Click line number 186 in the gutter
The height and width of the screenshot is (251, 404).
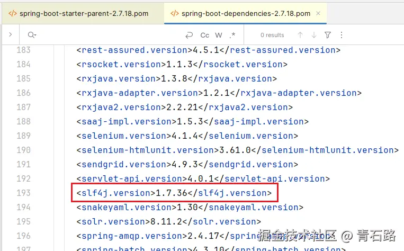23,93
